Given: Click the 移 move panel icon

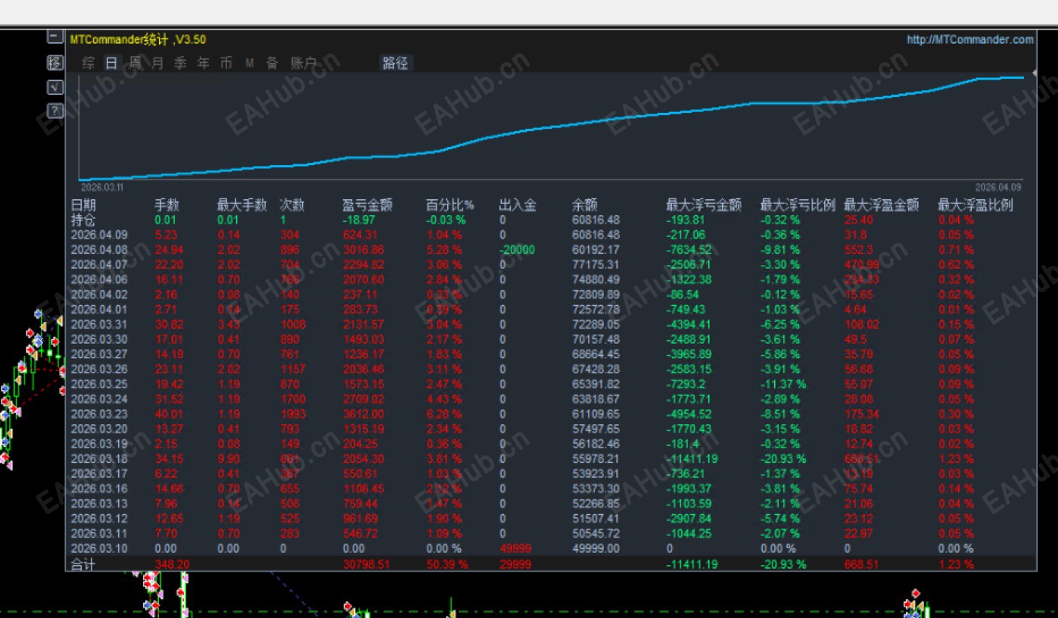Looking at the screenshot, I should click(54, 63).
